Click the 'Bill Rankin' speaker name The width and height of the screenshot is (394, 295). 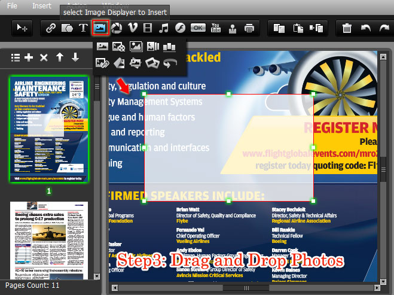pos(283,230)
